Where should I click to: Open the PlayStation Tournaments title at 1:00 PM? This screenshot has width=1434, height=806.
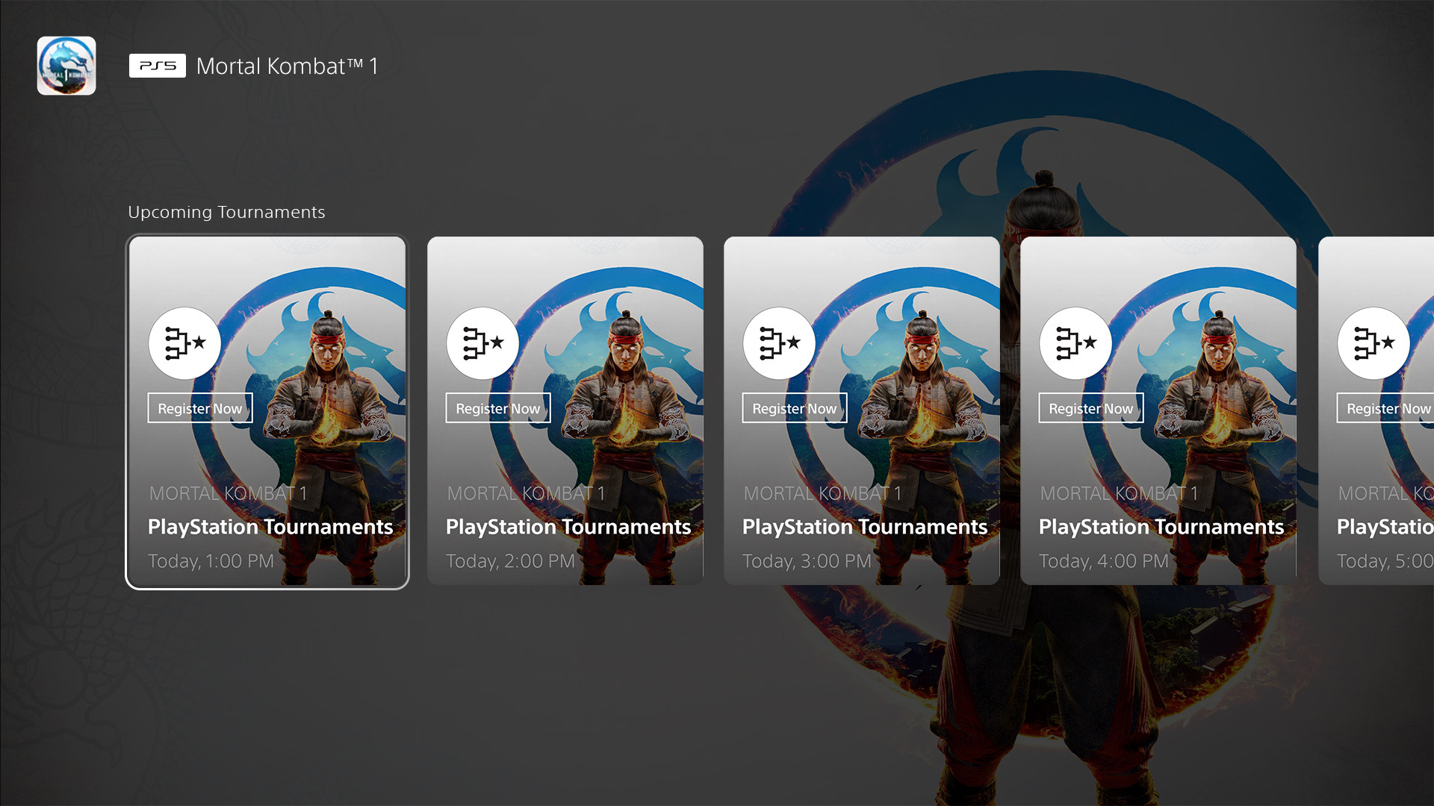tap(270, 527)
